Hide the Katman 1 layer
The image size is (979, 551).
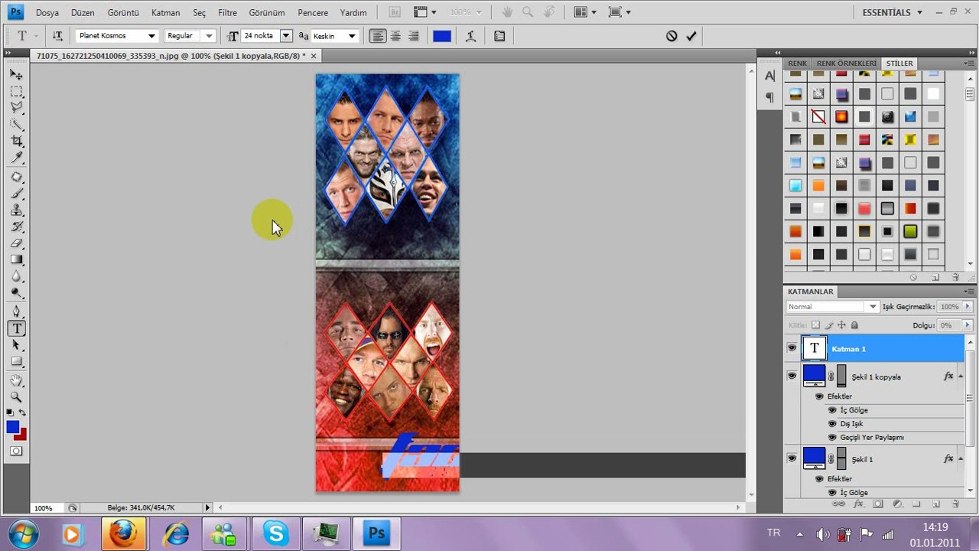[792, 349]
